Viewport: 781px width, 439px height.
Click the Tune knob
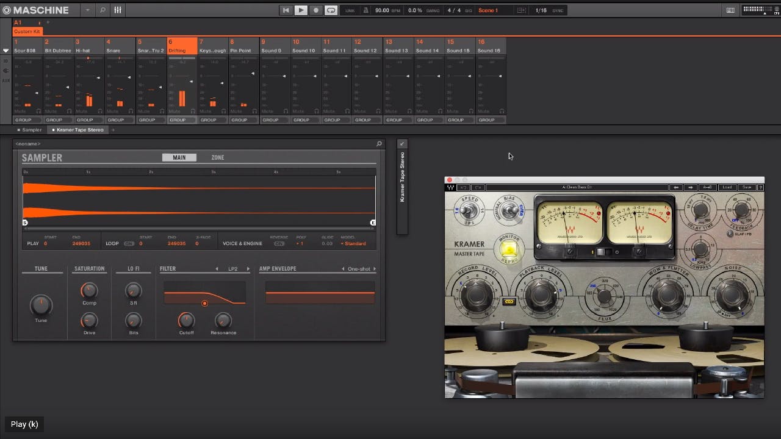pyautogui.click(x=41, y=305)
